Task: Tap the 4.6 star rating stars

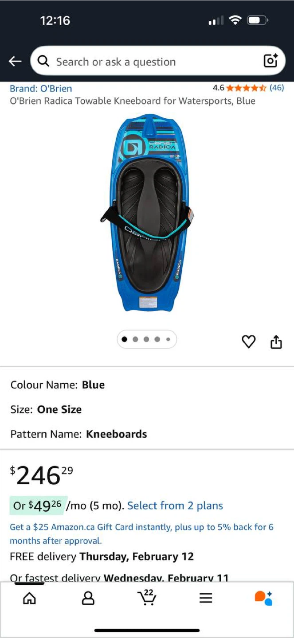Action: tap(246, 88)
